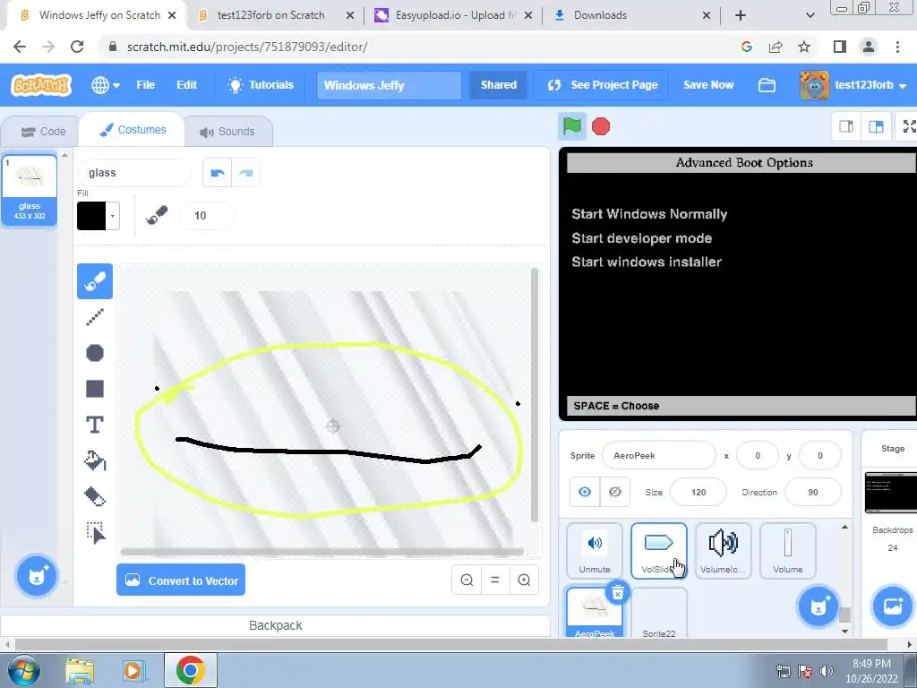Share this page via browser share icon

(x=776, y=47)
